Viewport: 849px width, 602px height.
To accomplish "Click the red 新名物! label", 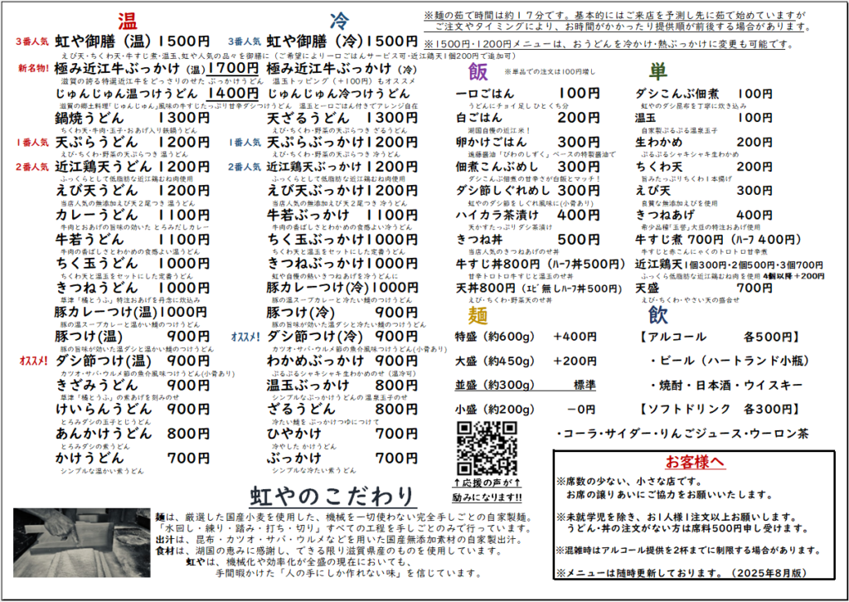I will pyautogui.click(x=33, y=68).
